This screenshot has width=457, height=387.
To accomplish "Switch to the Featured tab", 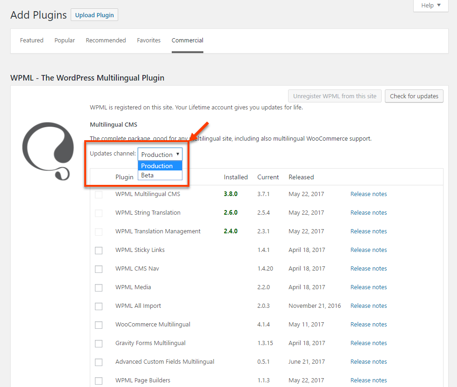I will click(x=32, y=40).
